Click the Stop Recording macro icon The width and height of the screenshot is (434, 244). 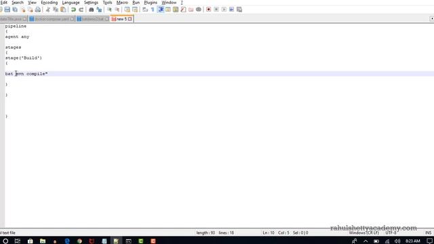[216, 9]
